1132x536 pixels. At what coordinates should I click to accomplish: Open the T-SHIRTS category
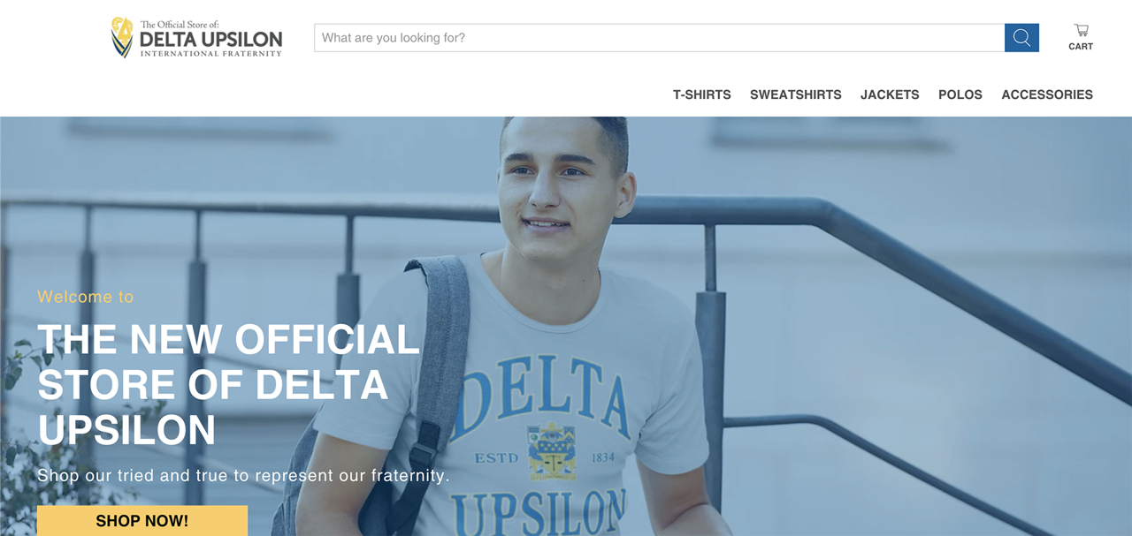point(702,94)
